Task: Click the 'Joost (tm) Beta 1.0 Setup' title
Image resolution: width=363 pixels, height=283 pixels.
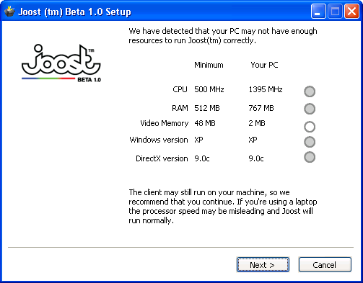Action: [74, 12]
